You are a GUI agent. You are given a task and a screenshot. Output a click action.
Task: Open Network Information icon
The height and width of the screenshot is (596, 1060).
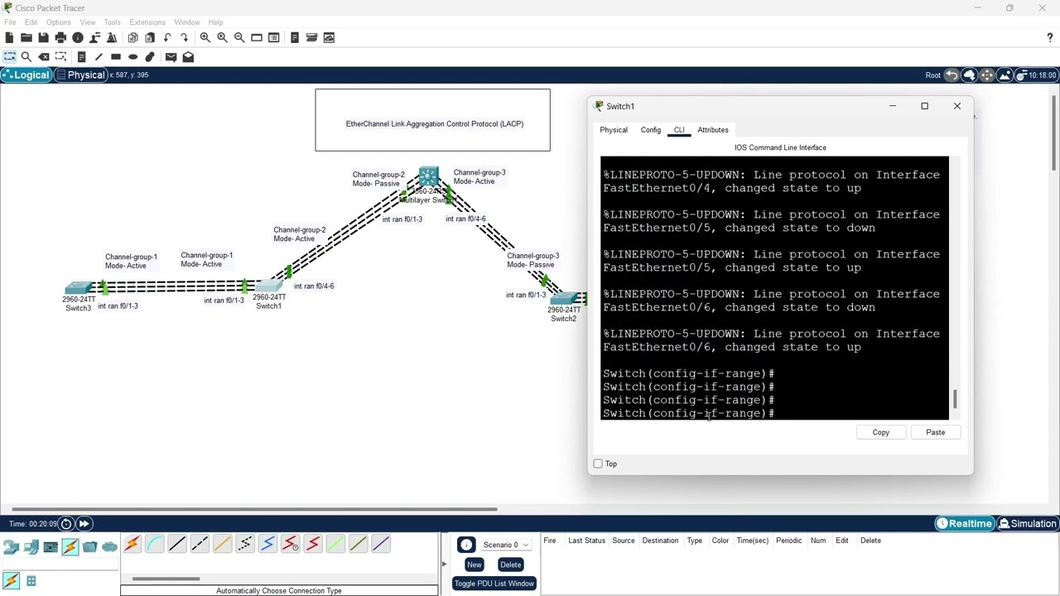[x=78, y=37]
